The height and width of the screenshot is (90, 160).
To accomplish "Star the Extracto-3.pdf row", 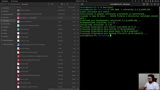I will pyautogui.click(x=78, y=68).
